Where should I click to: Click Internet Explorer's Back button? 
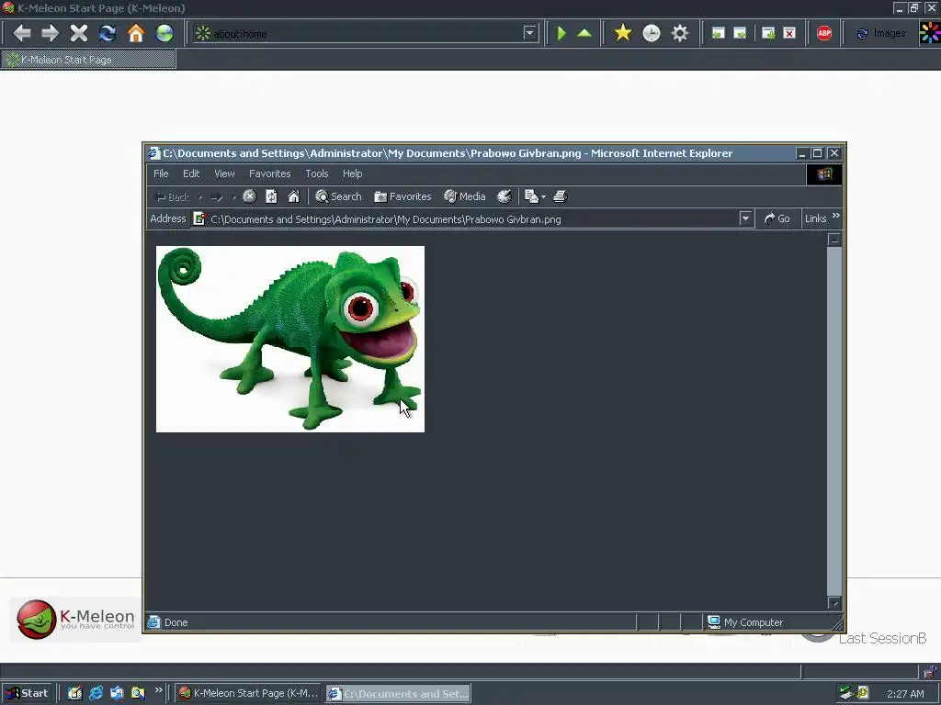point(173,196)
